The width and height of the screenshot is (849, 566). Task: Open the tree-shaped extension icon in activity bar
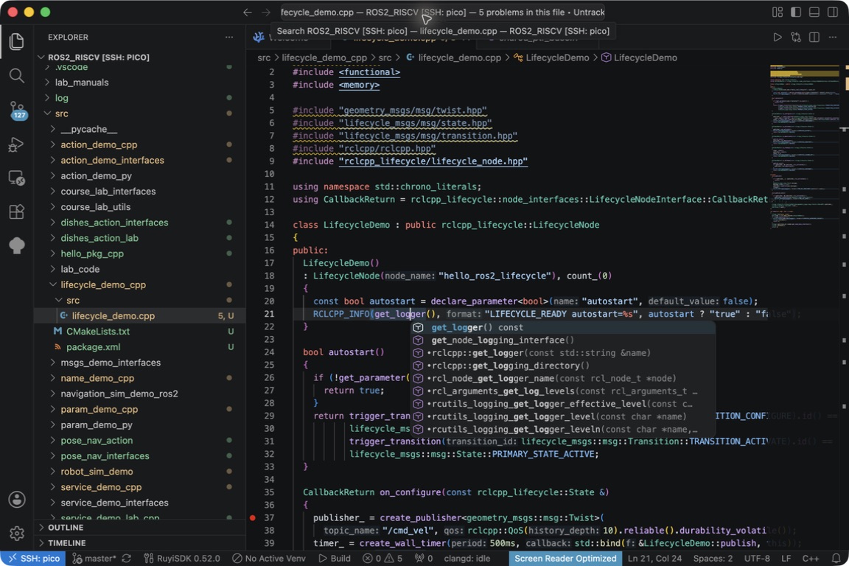17,245
